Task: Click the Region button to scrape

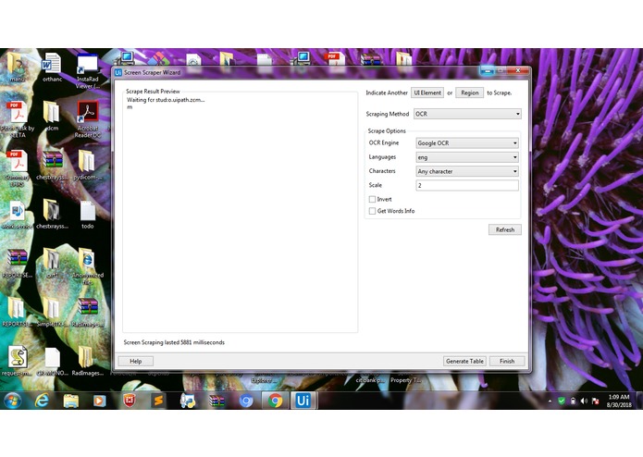Action: point(470,93)
